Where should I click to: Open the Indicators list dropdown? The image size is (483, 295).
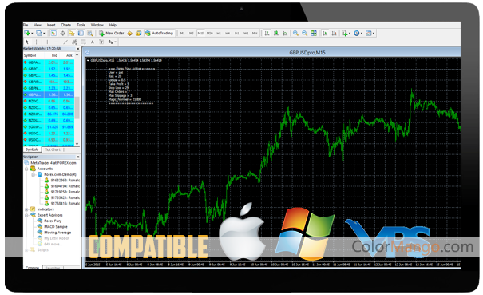pos(346,33)
